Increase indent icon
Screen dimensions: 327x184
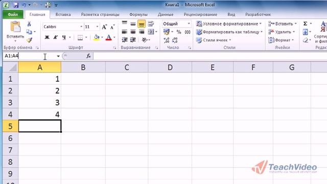click(x=133, y=40)
